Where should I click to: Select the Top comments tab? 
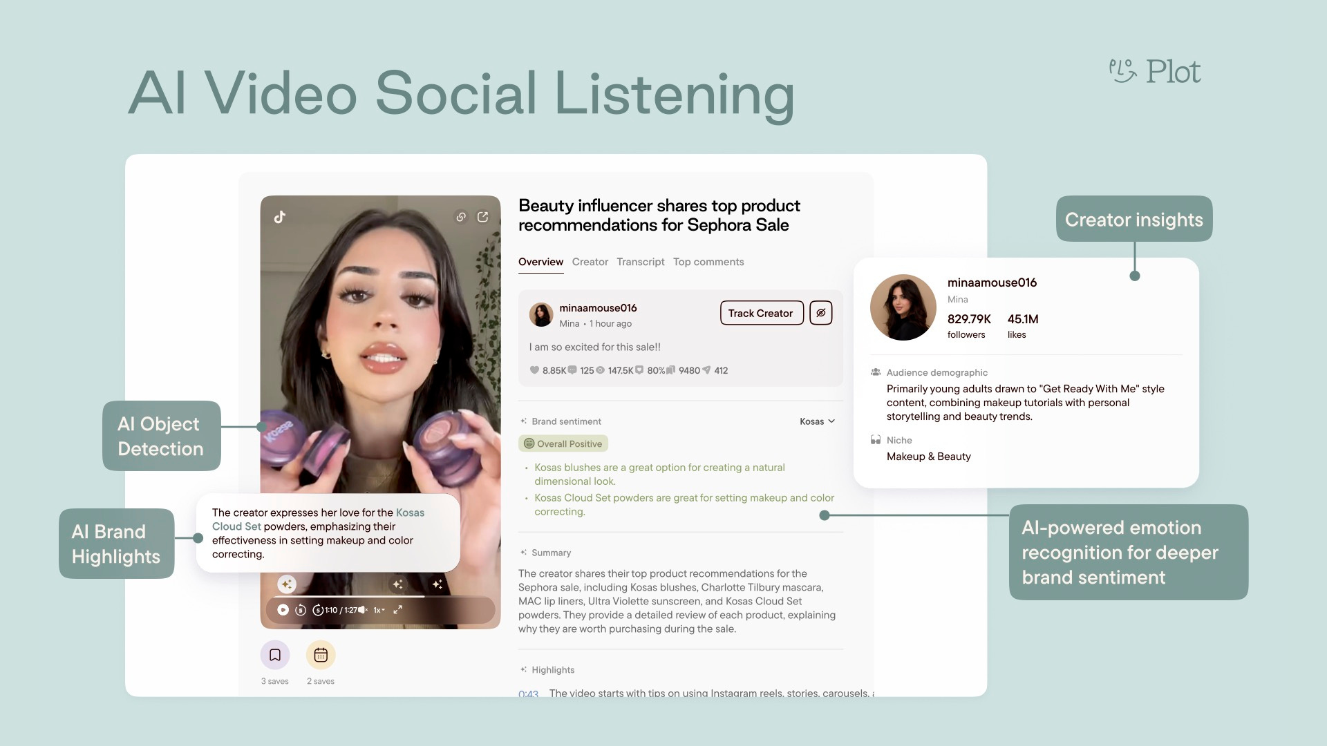coord(708,262)
